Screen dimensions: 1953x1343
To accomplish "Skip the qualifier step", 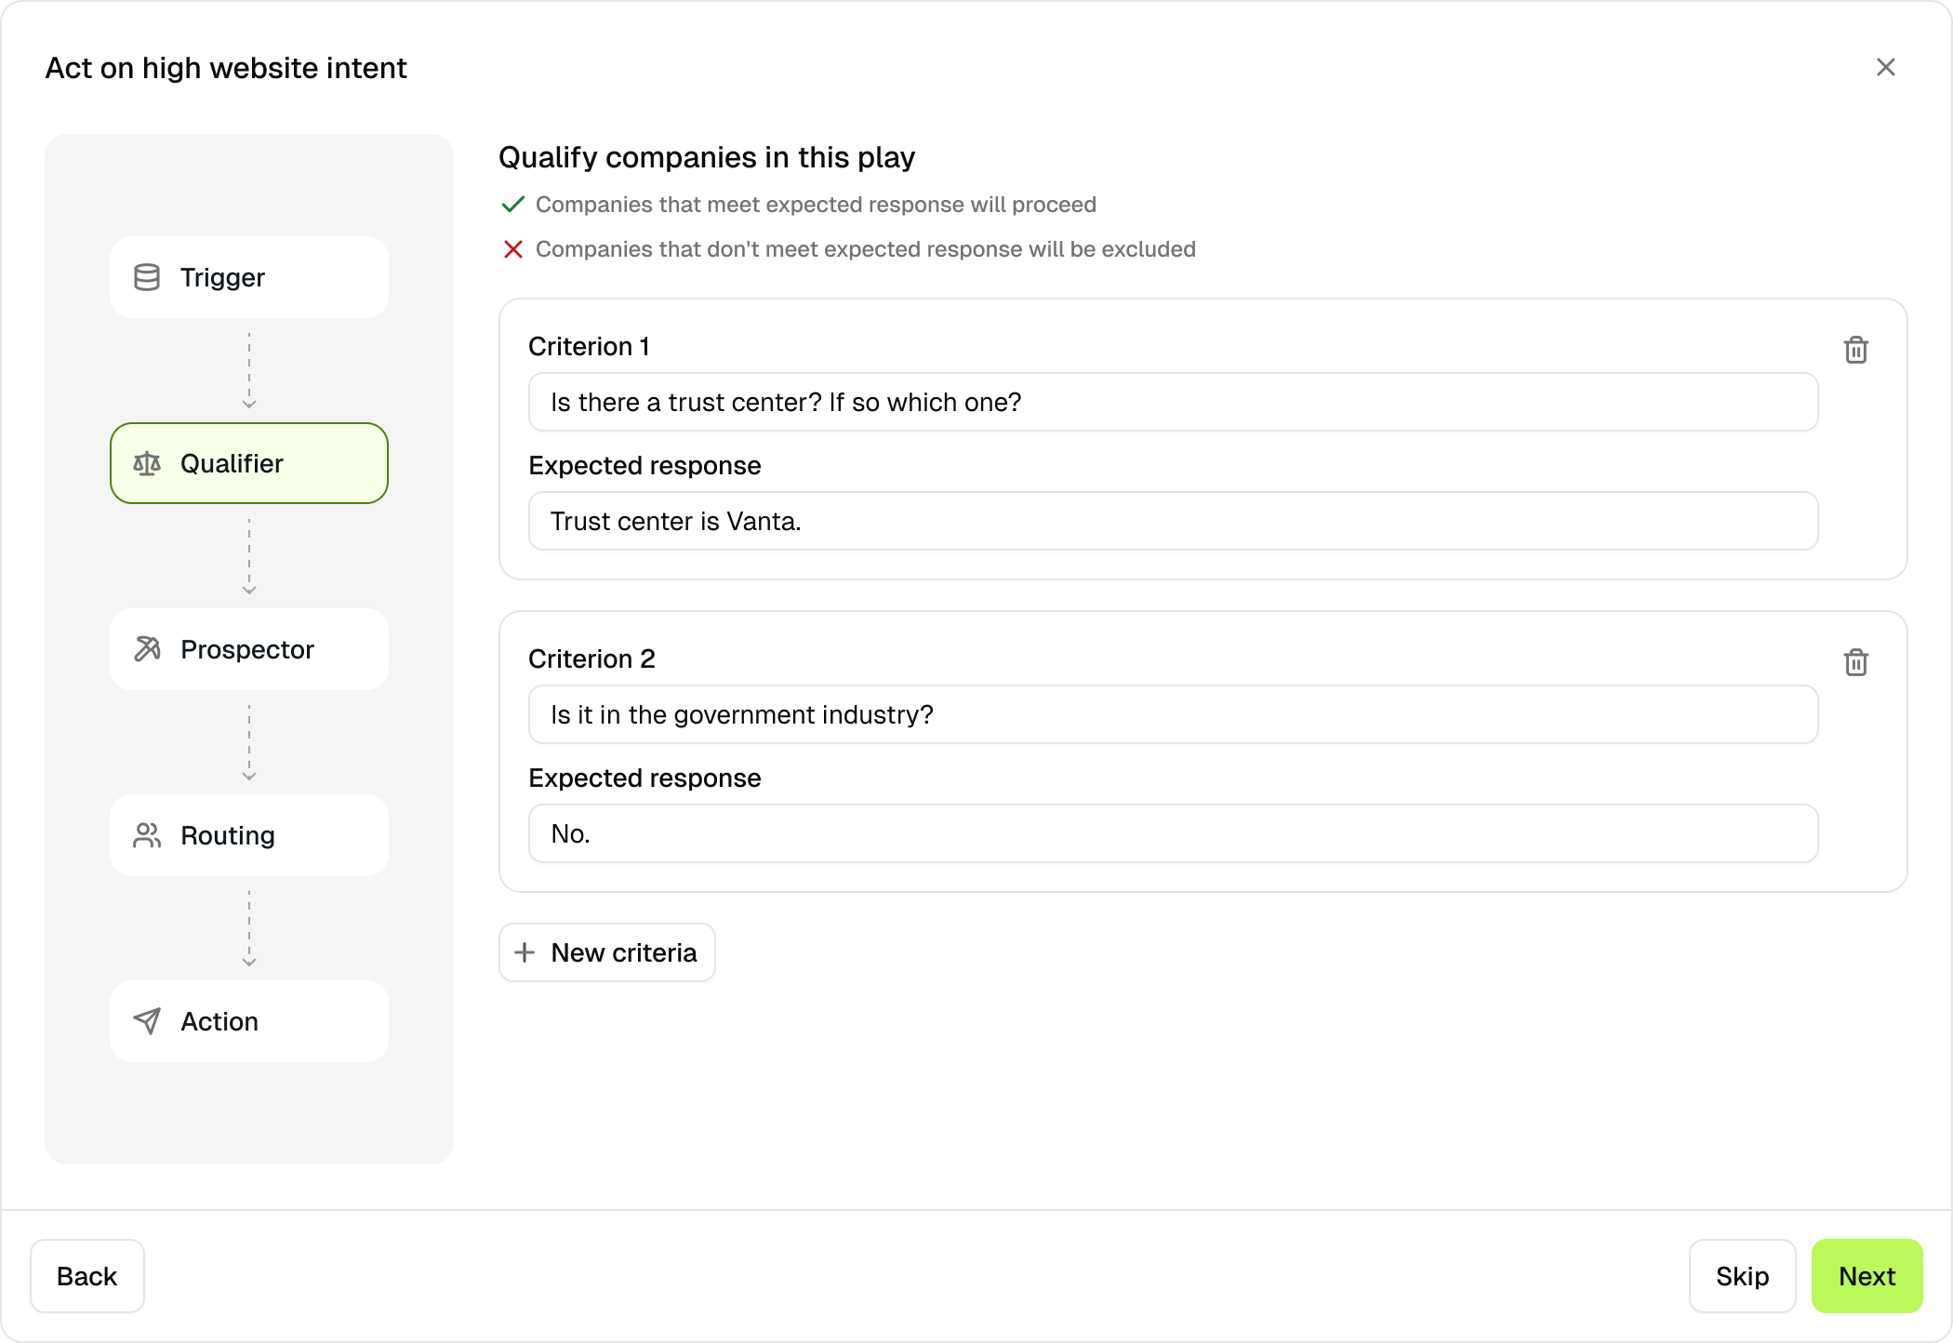I will [1742, 1276].
